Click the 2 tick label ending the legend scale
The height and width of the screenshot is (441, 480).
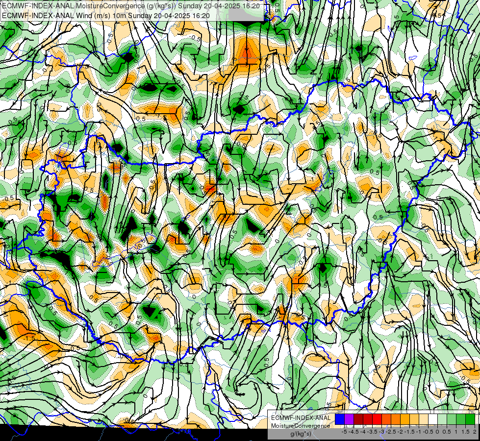pyautogui.click(x=475, y=432)
